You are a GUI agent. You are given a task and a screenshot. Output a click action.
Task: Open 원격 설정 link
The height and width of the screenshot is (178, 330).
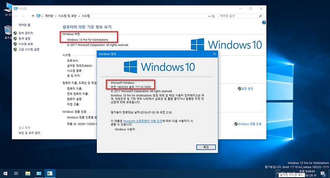[24, 38]
